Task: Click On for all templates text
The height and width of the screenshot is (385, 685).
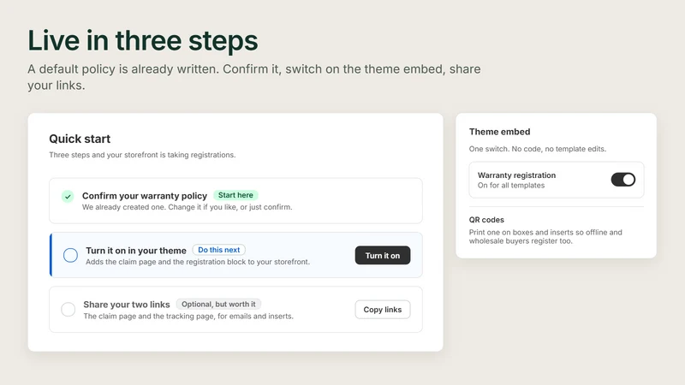Action: (511, 185)
